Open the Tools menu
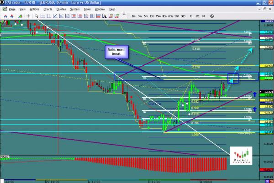 87,9
